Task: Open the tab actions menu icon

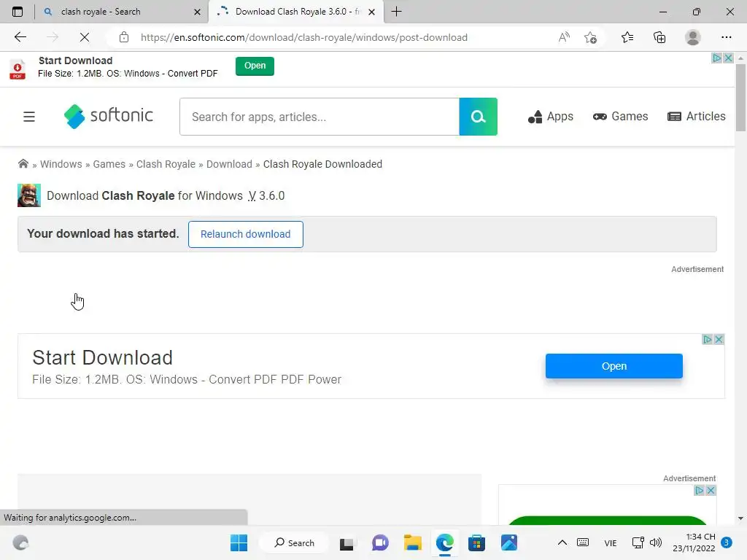Action: pos(18,12)
